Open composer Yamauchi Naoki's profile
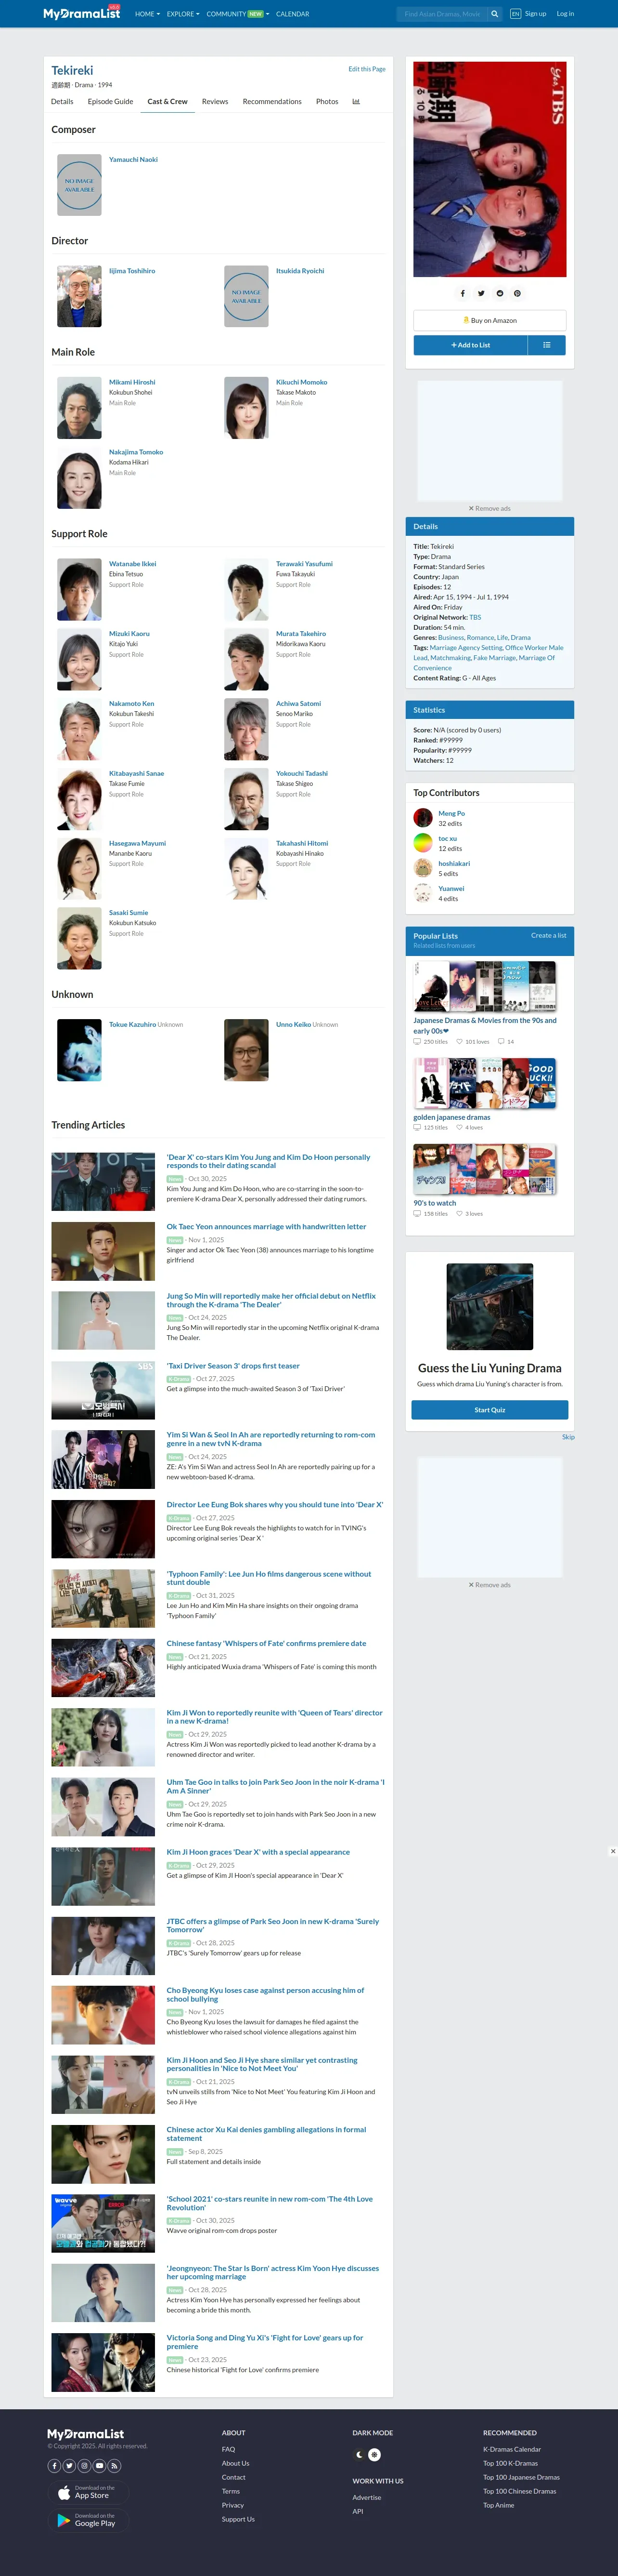This screenshot has width=618, height=2576. (x=133, y=160)
